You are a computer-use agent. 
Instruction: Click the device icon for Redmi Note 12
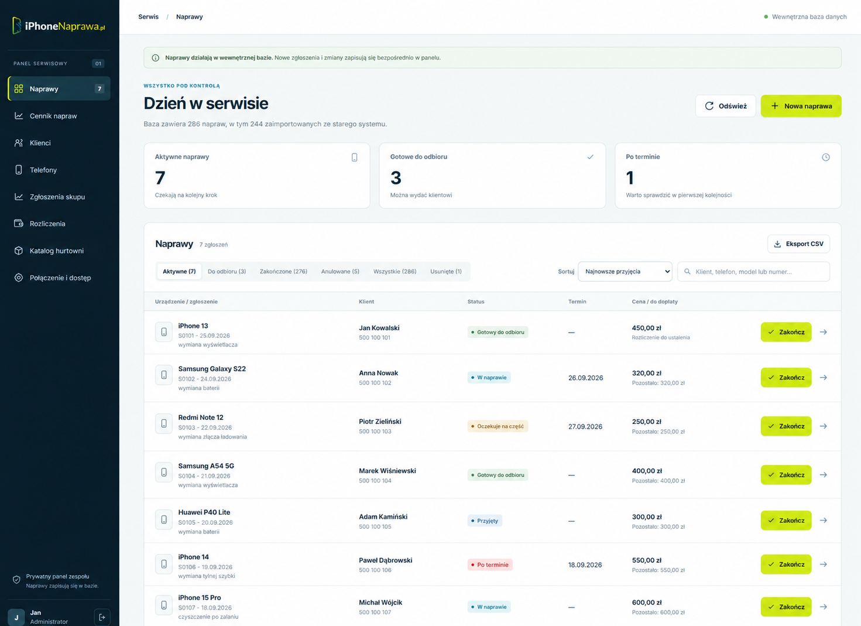(x=164, y=424)
